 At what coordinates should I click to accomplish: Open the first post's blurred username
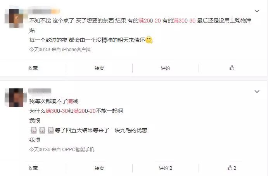coord(44,11)
